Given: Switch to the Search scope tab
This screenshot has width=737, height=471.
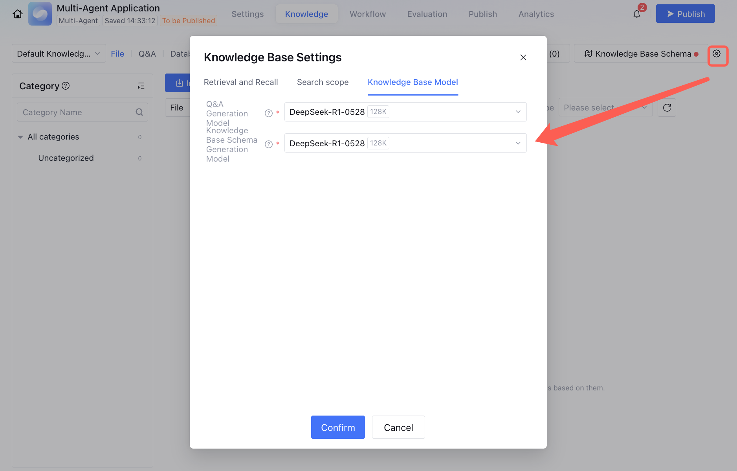Looking at the screenshot, I should click(x=323, y=82).
